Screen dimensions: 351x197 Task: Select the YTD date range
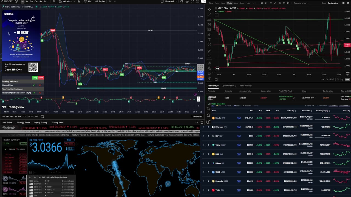(x=24, y=117)
